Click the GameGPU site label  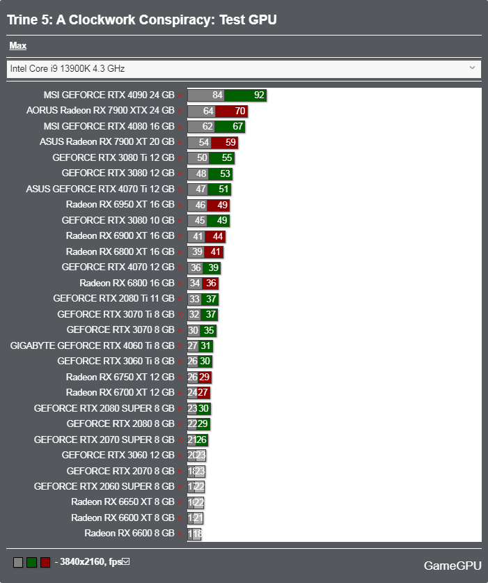point(452,566)
